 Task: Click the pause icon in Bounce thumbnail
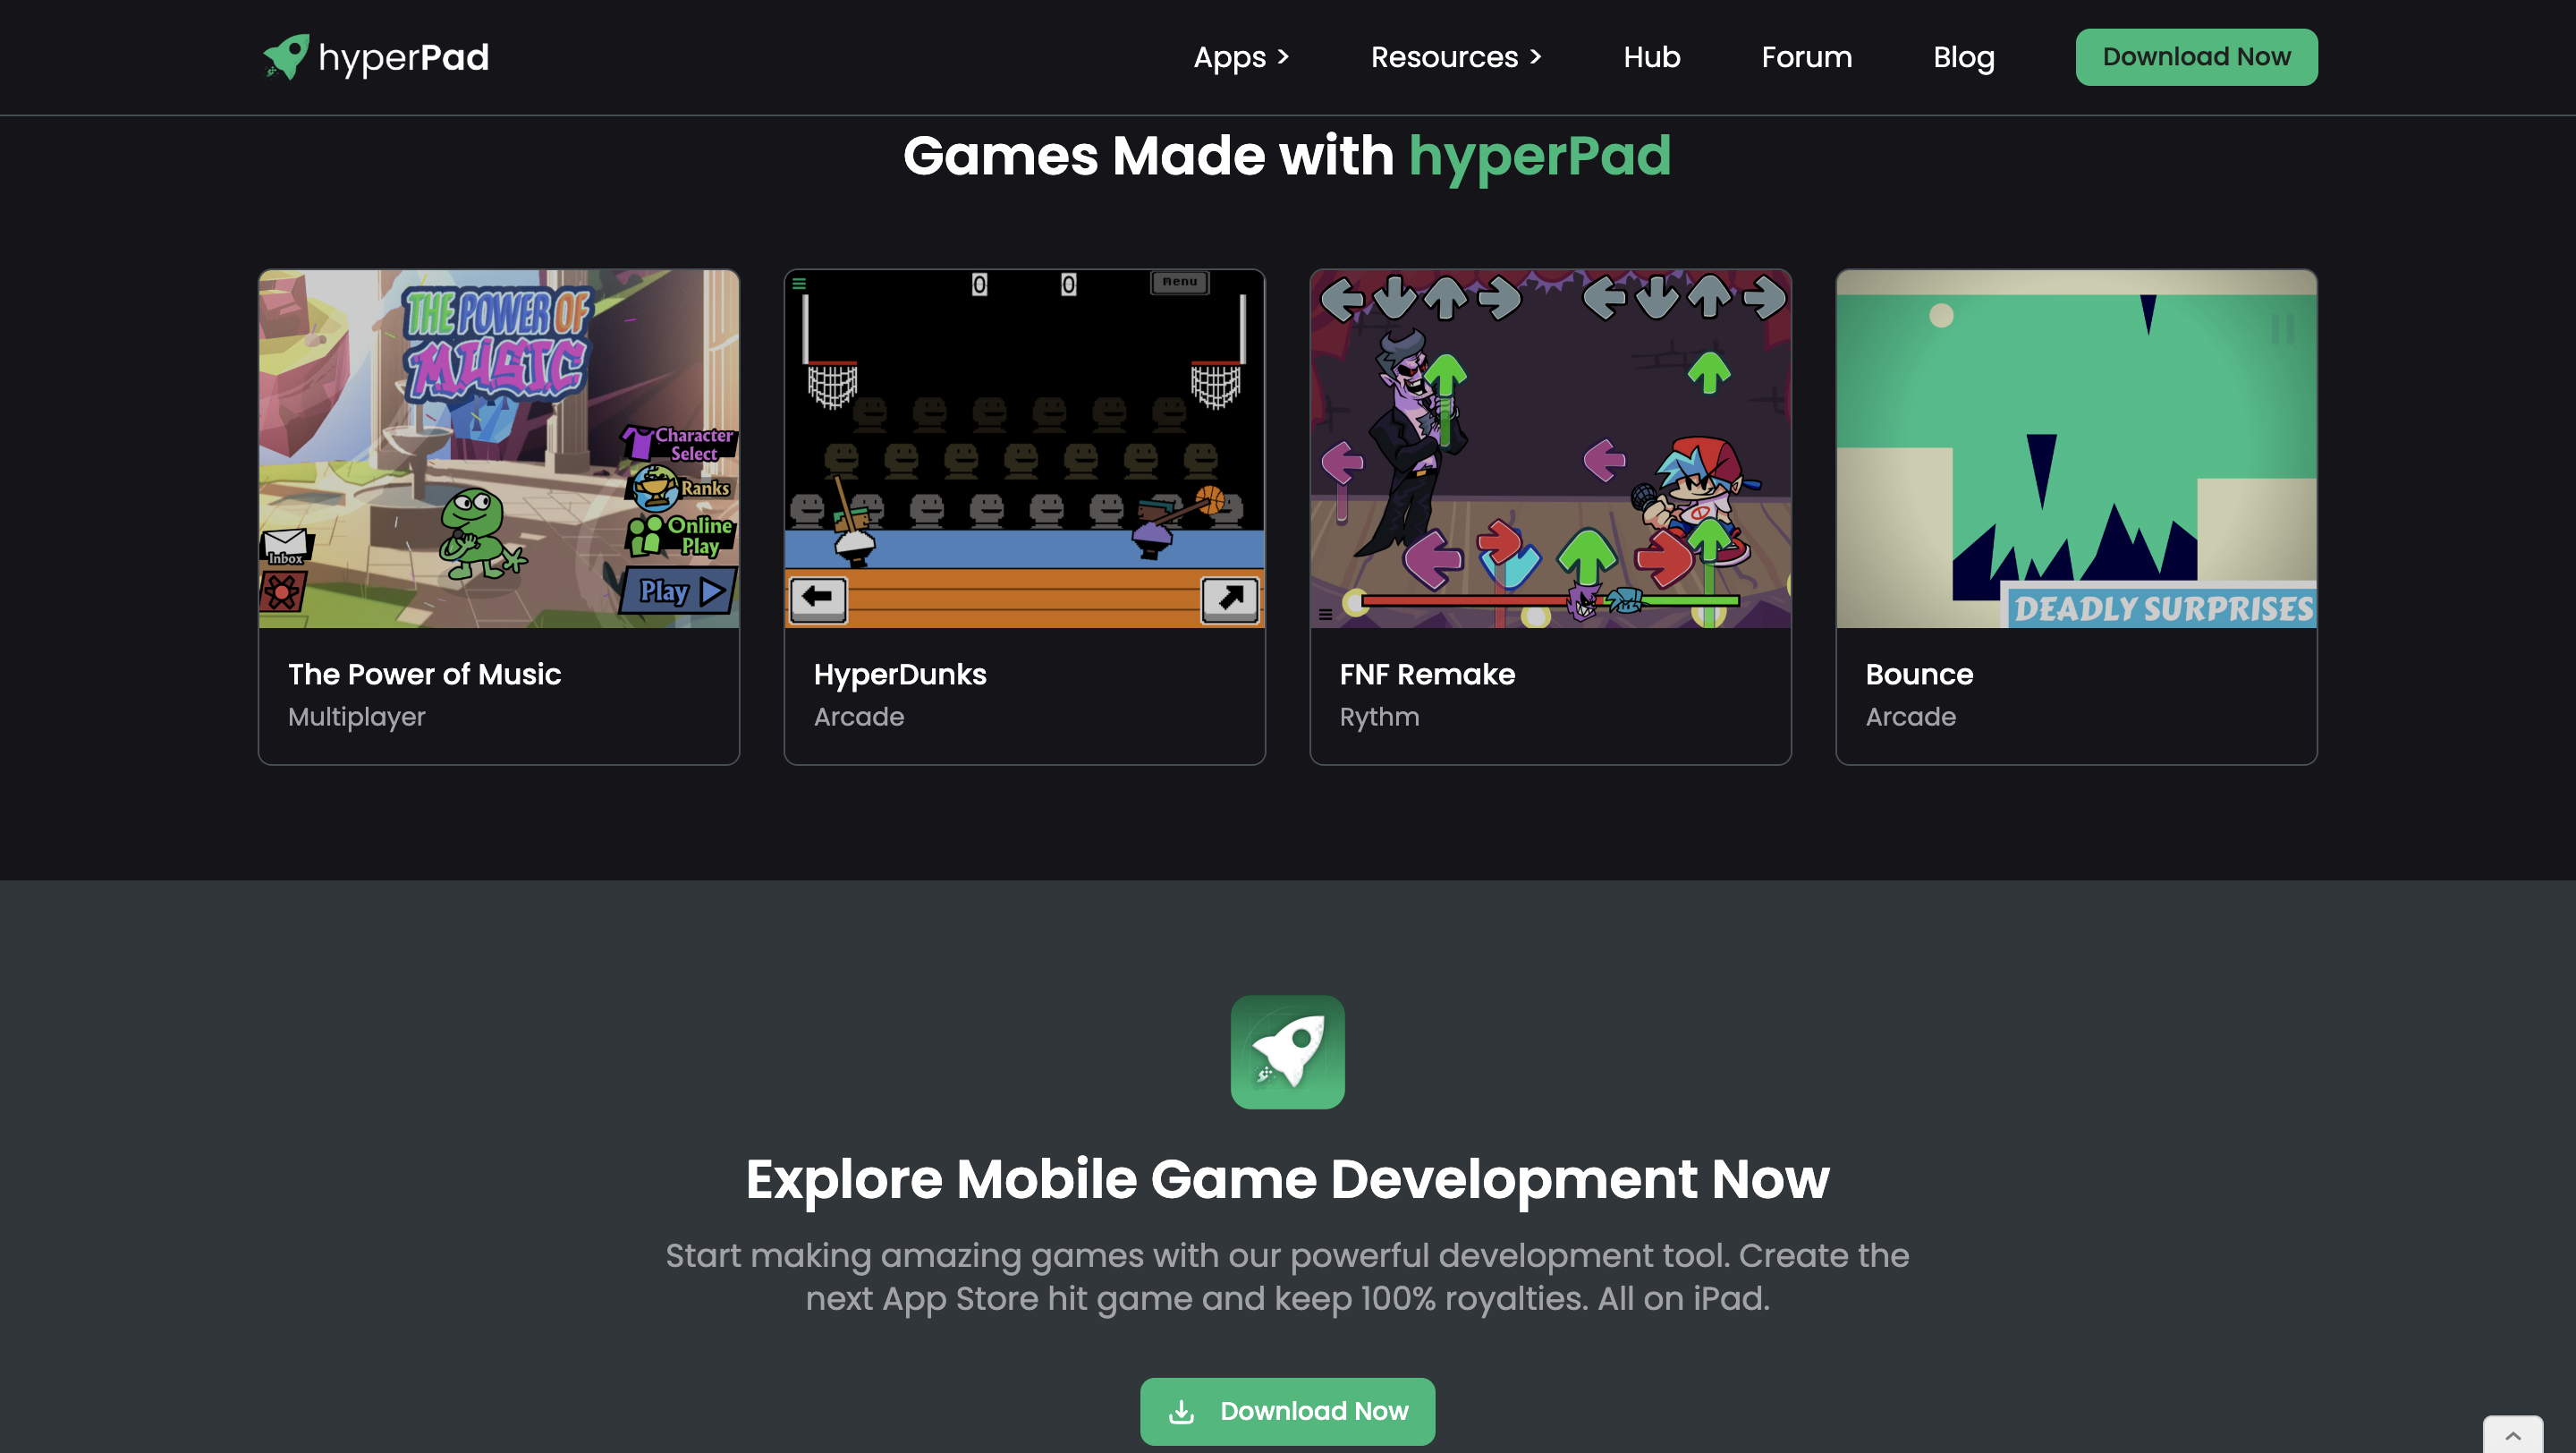tap(2282, 329)
